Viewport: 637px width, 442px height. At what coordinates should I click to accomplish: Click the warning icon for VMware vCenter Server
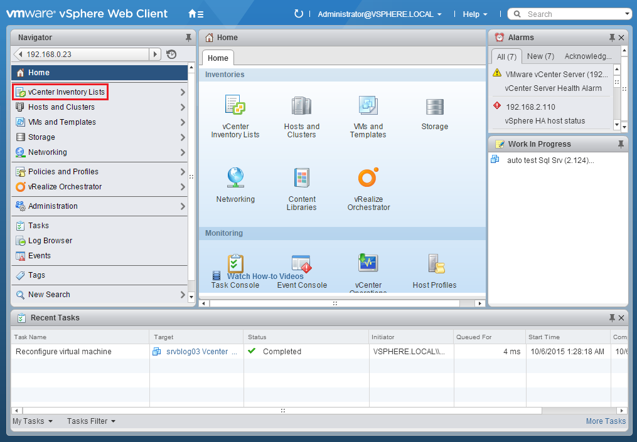click(x=497, y=73)
